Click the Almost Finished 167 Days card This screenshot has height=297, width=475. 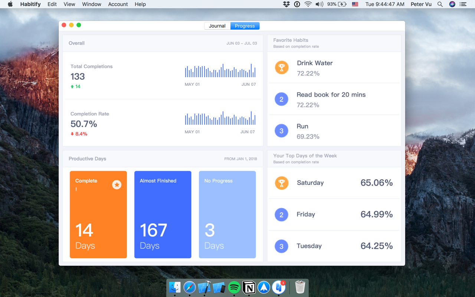[163, 215]
